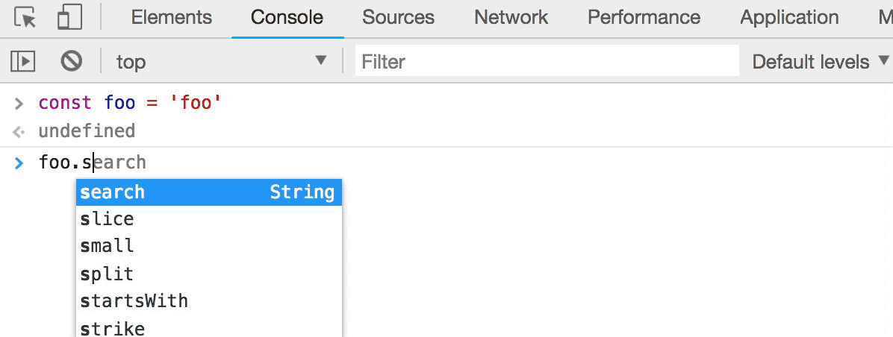Viewport: 893px width, 337px height.
Task: Switch to the Elements tab
Action: point(171,18)
